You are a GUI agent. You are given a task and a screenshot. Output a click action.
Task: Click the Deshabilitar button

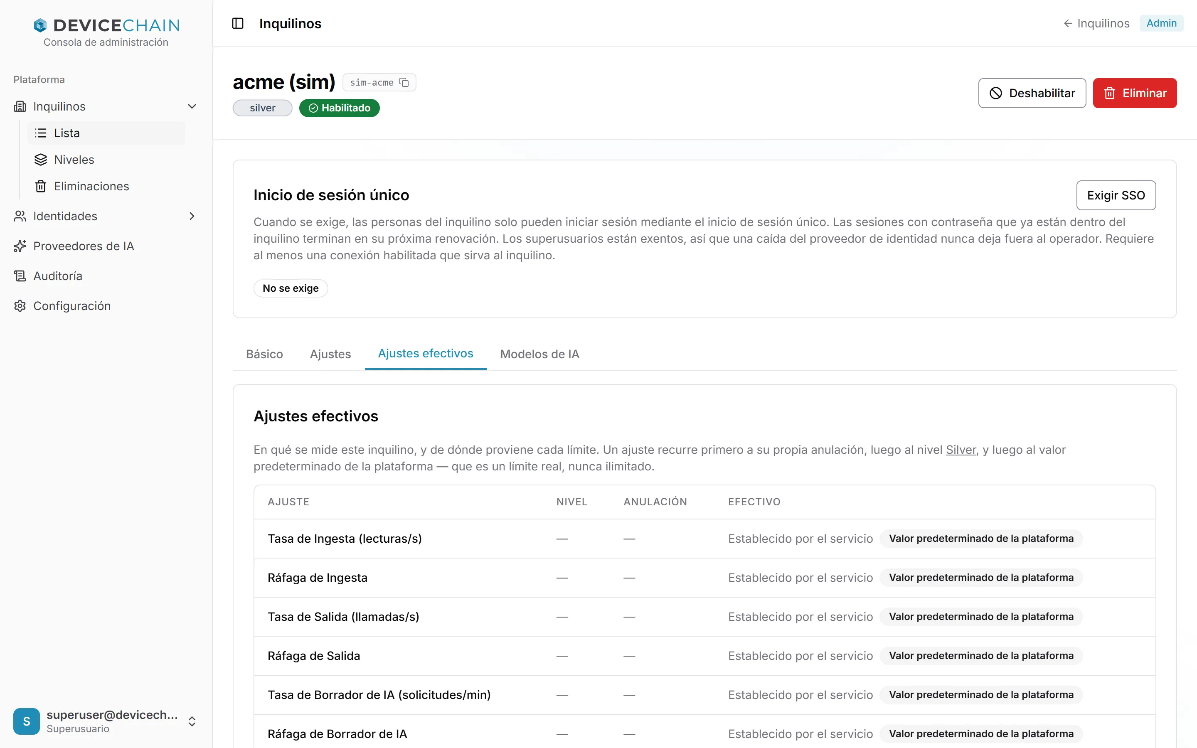[1032, 93]
